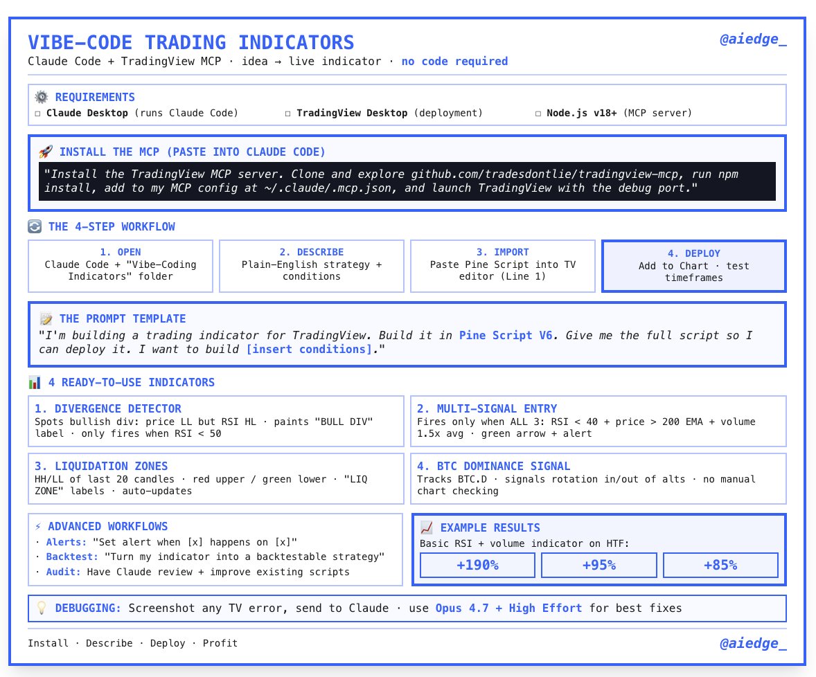816x677 pixels.
Task: Click the "DEBUGGING:" label in the bottom bar
Action: [x=88, y=608]
